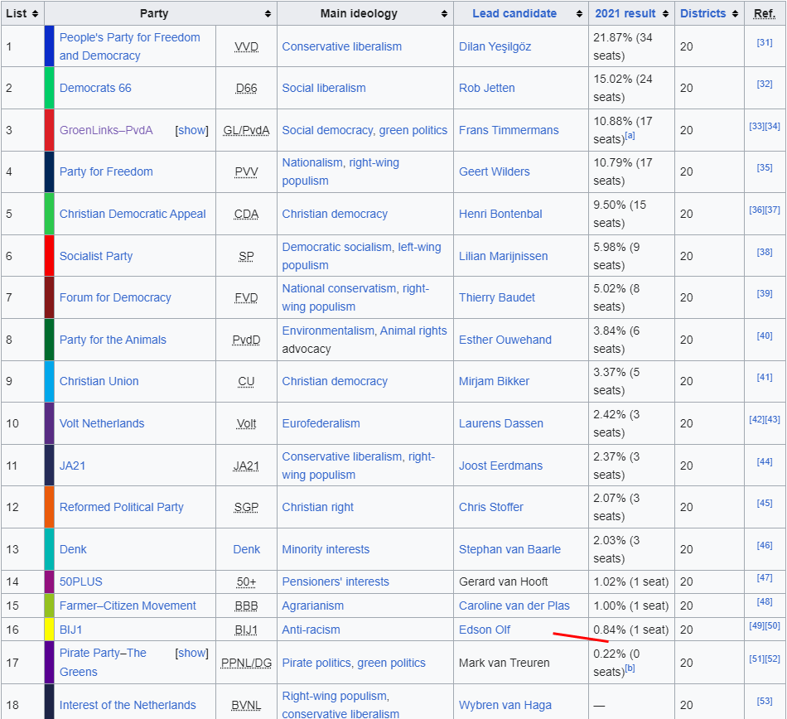
Task: Click the Denk abbreviation link
Action: [x=246, y=550]
